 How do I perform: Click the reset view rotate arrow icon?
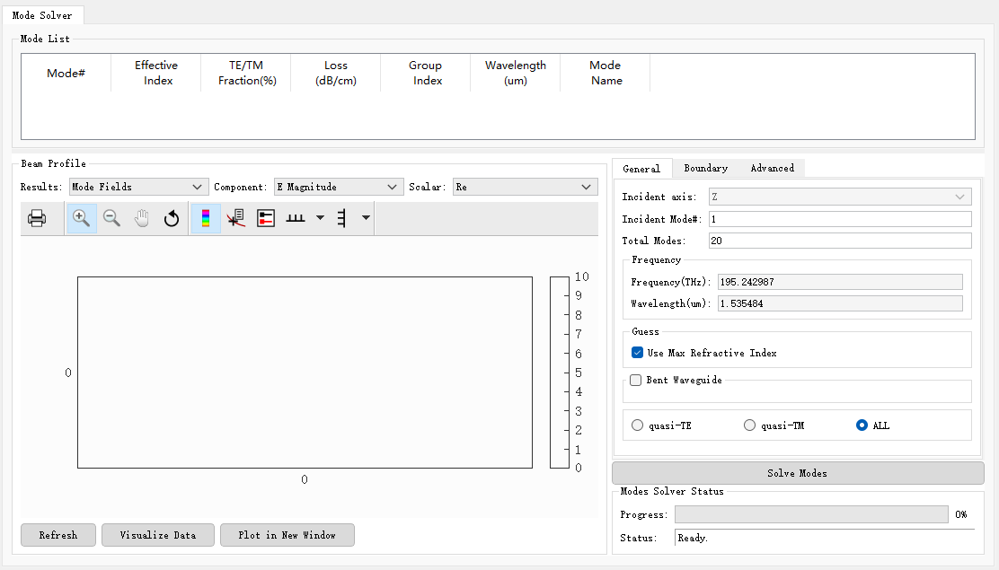tap(172, 218)
